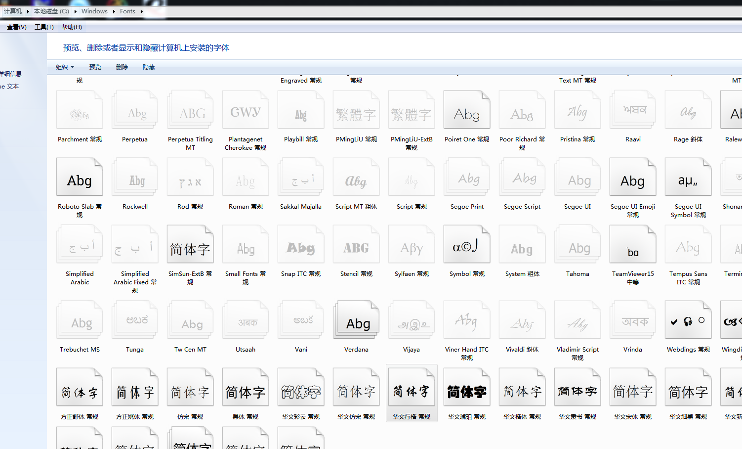Go to 计算机 in the address path
This screenshot has width=742, height=449.
point(13,11)
